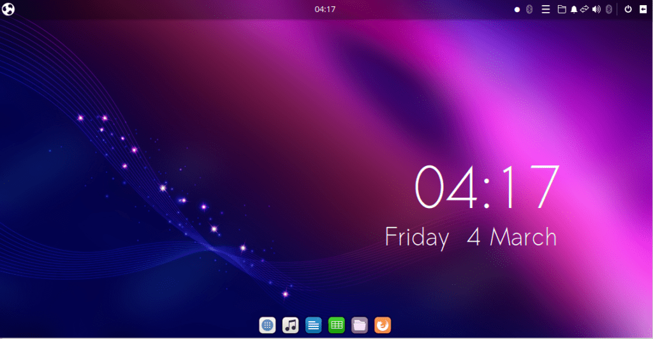Open the file manager folder in the dock
Screen dimensions: 653x339
pos(360,325)
